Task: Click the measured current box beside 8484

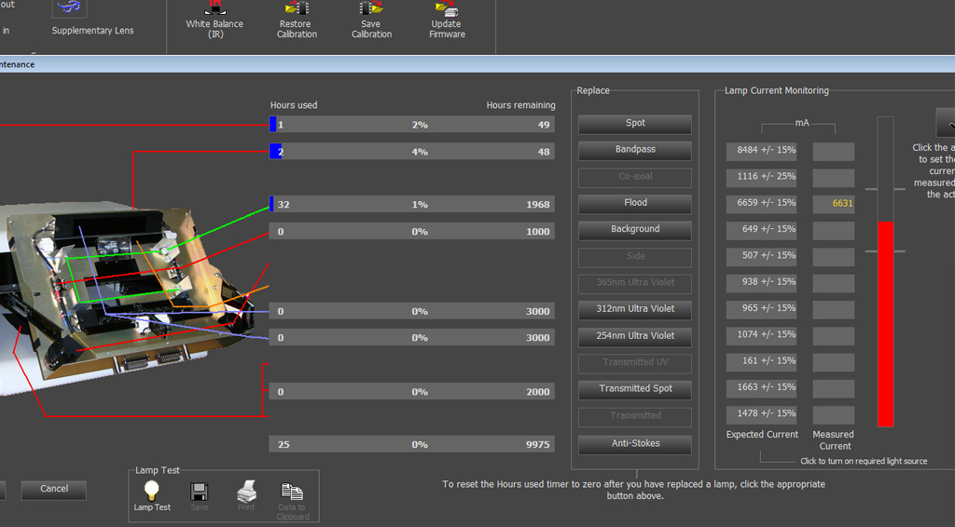Action: pyautogui.click(x=833, y=152)
